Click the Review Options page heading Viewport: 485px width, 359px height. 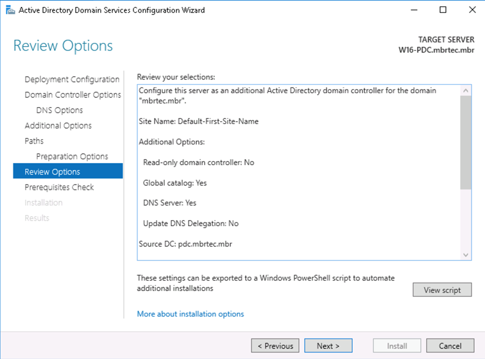63,46
